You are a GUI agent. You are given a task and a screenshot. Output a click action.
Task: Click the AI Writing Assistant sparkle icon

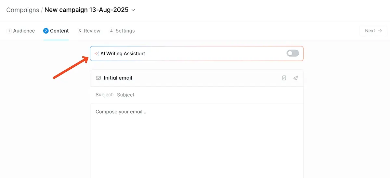97,54
